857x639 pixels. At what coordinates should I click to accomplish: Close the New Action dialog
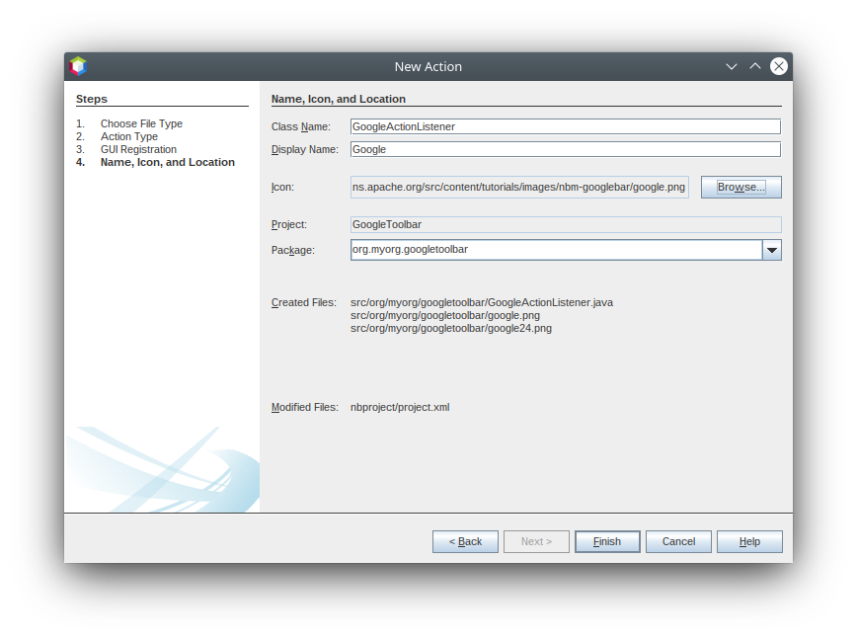779,66
